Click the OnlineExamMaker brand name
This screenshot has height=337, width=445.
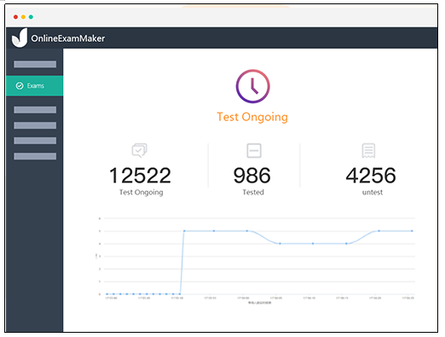(68, 38)
